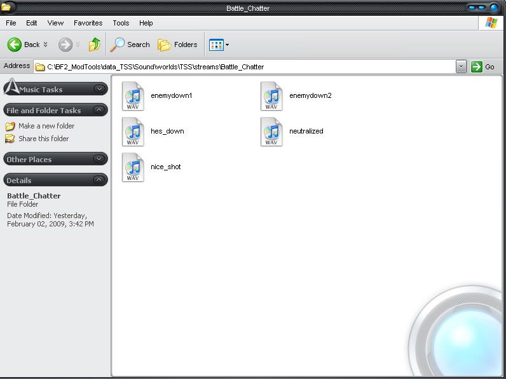Click the Folders button label
The height and width of the screenshot is (379, 506).
(186, 45)
